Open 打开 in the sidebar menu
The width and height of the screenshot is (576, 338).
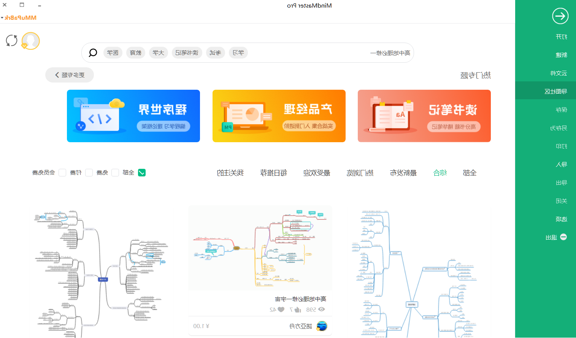561,36
